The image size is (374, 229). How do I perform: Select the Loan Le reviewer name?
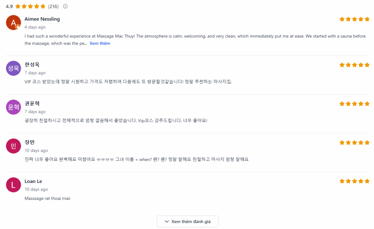[33, 182]
